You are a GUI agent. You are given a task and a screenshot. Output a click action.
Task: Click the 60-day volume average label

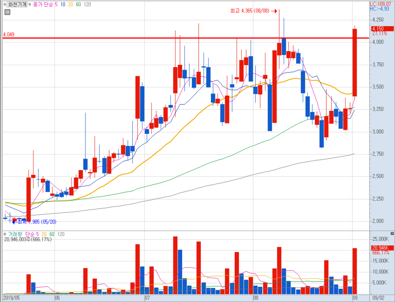click(52, 234)
